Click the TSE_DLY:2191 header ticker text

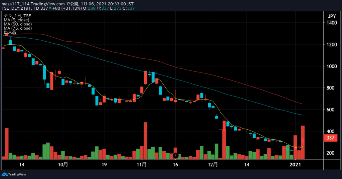[x=17, y=8]
